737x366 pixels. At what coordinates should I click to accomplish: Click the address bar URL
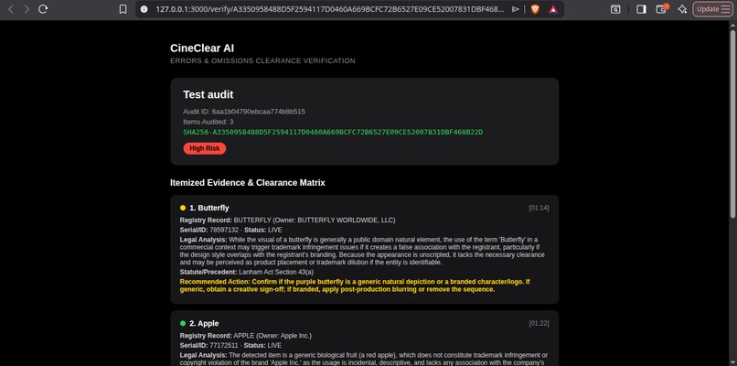click(x=330, y=9)
